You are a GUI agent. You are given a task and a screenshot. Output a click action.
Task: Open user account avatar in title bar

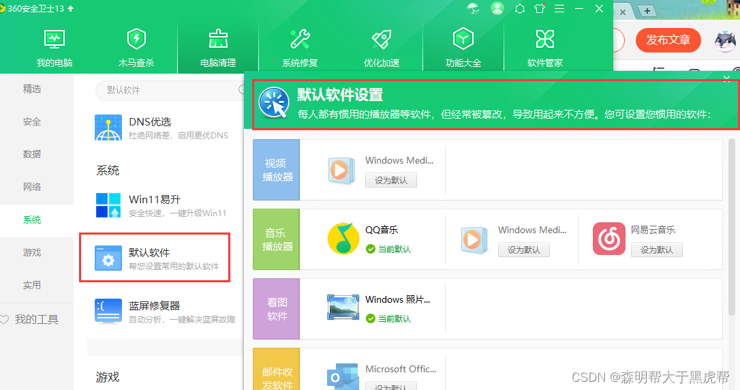pyautogui.click(x=497, y=8)
